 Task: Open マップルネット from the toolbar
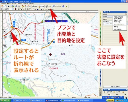point(57,6)
